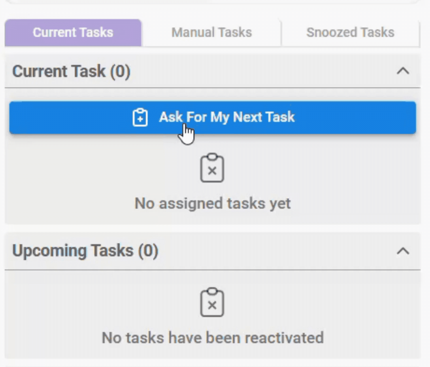The height and width of the screenshot is (367, 430).
Task: Open the Manual Tasks tab
Action: [211, 33]
